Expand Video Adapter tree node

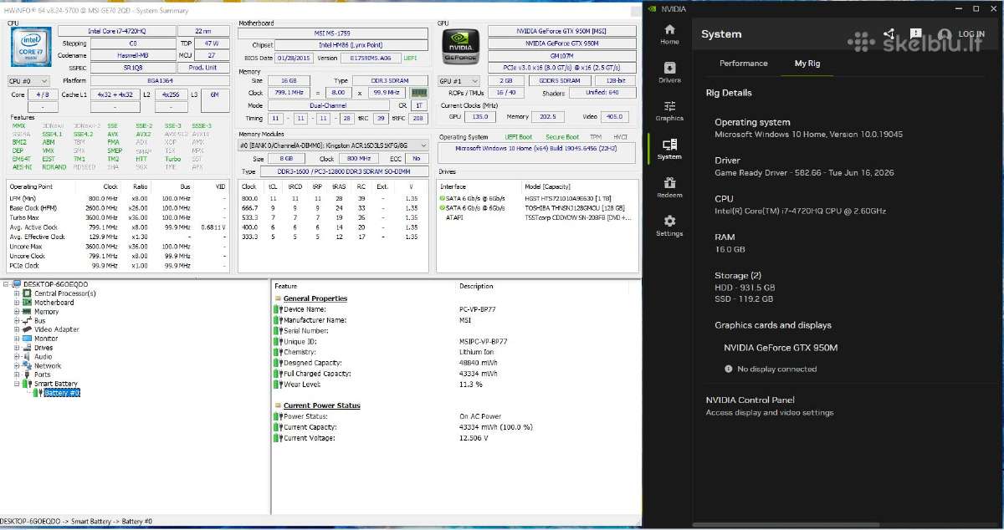point(17,329)
